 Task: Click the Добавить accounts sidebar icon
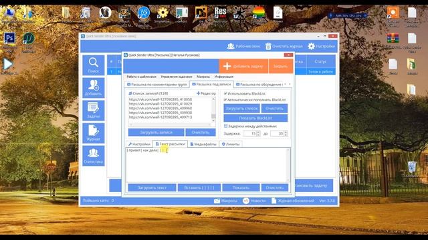tap(94, 88)
